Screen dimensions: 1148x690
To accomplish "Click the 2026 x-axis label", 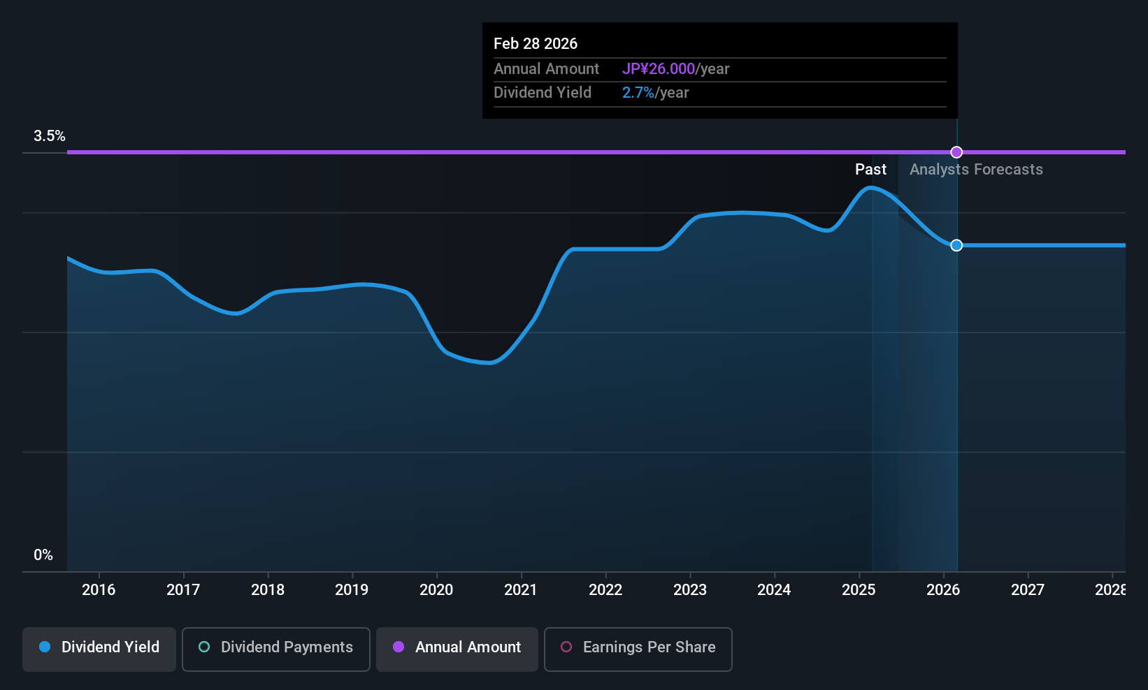I will [x=943, y=590].
